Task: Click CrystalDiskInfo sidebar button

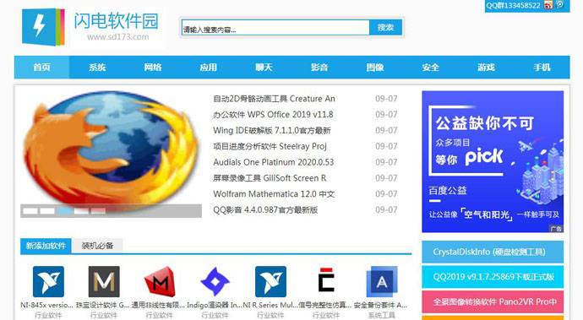Action: 493,252
